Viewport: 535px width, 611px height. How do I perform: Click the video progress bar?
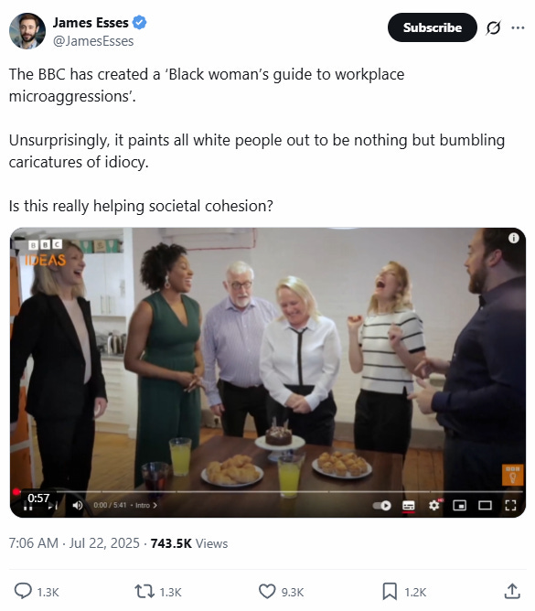coord(267,492)
